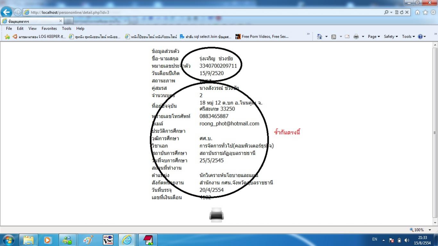Click the volume speaker tray icon

407,240
